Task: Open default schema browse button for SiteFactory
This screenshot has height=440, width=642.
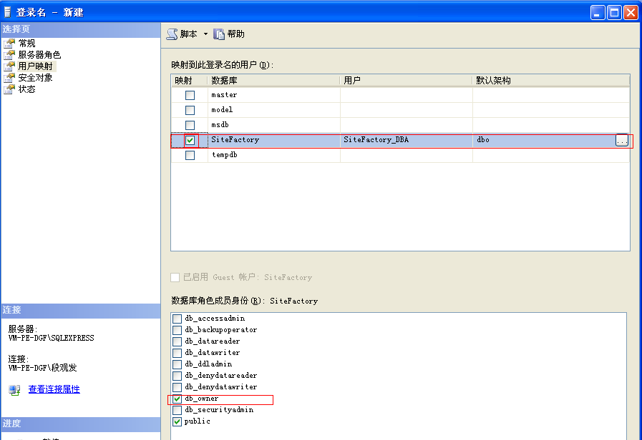Action: (622, 141)
